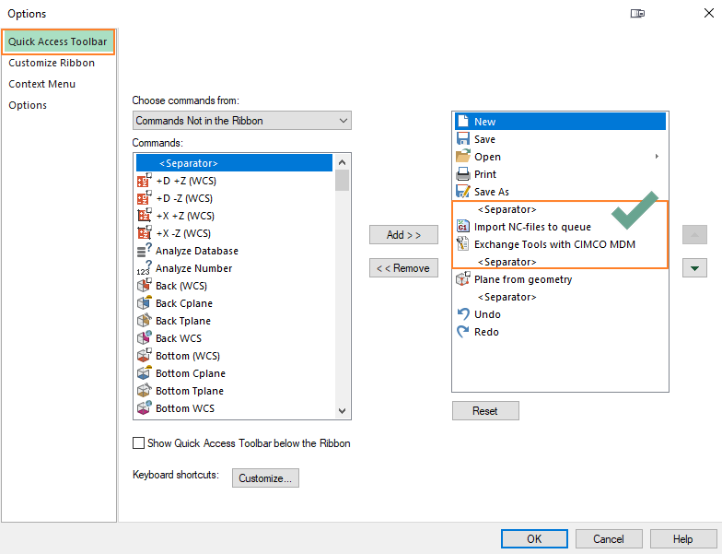This screenshot has width=722, height=554.
Task: Dismiss dialog with Cancel button
Action: pyautogui.click(x=608, y=538)
